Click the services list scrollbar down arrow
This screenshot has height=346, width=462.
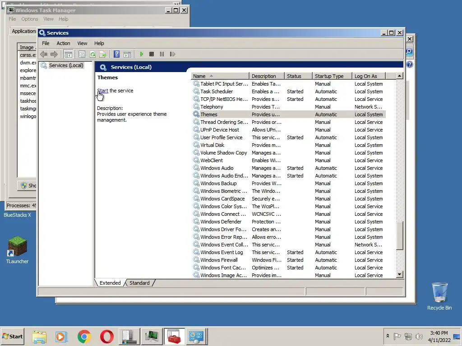pyautogui.click(x=399, y=274)
